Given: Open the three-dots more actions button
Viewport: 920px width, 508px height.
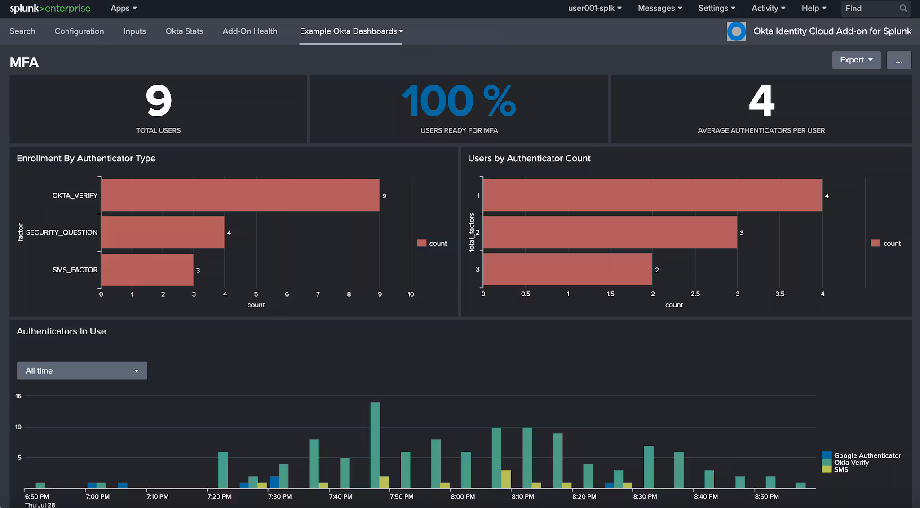Looking at the screenshot, I should 898,60.
